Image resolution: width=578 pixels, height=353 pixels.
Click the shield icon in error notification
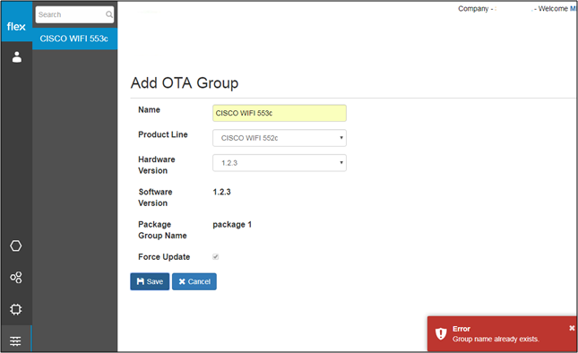pyautogui.click(x=441, y=333)
